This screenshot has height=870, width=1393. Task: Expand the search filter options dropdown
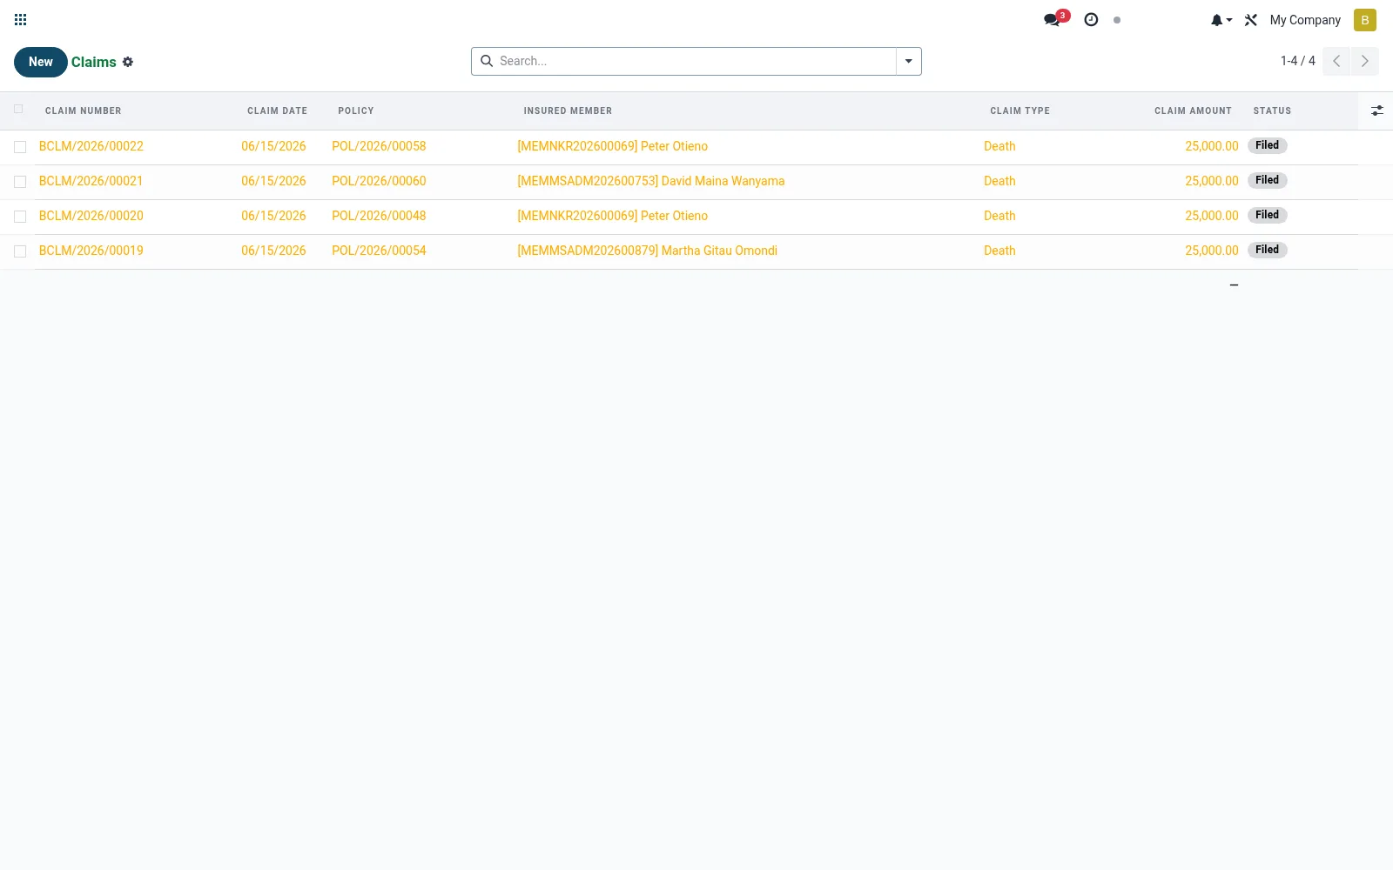(x=909, y=61)
